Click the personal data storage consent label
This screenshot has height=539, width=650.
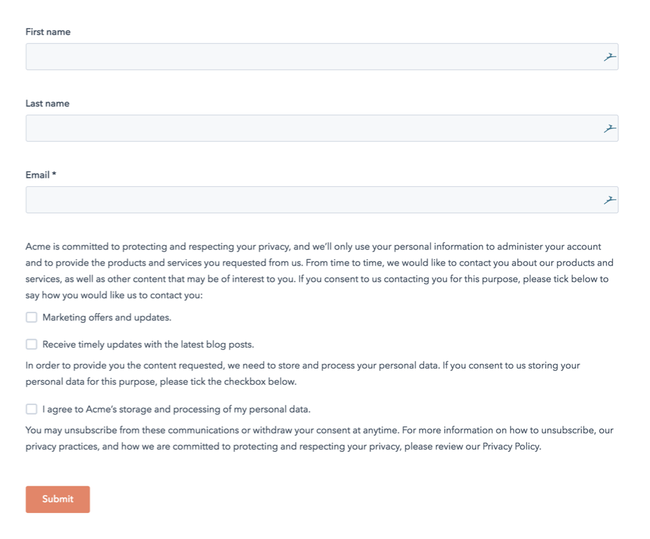176,409
